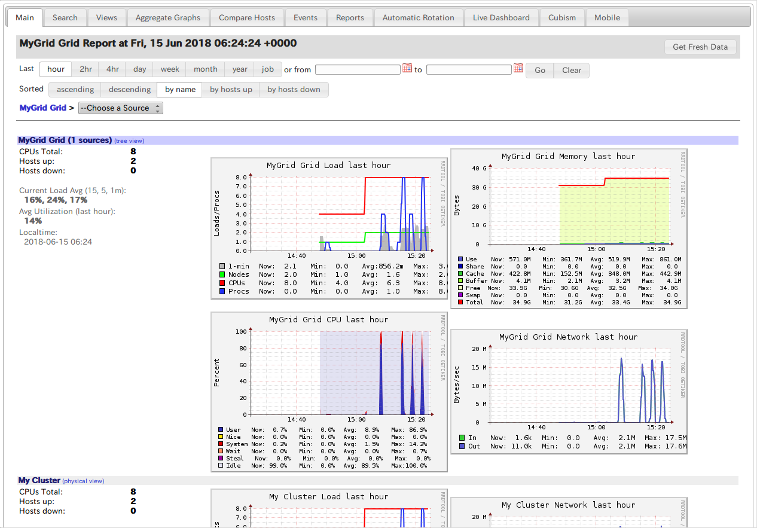The image size is (757, 528).
Task: Click the red CPUs legend swatch
Action: click(x=222, y=283)
